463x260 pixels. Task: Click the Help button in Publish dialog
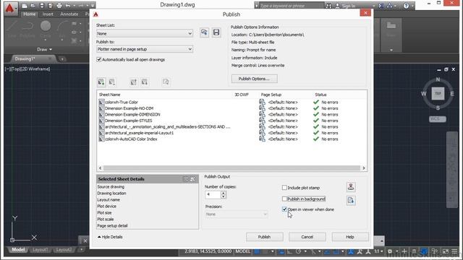click(x=350, y=237)
